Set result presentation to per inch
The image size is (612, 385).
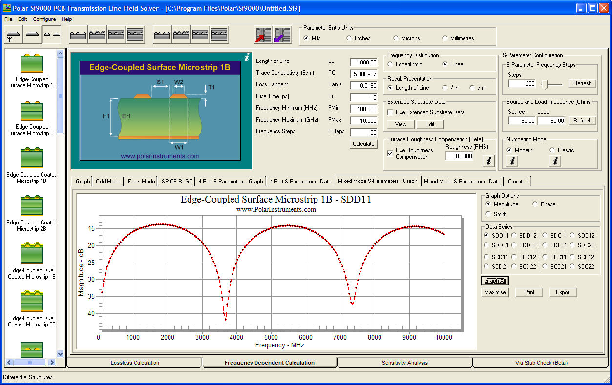pos(445,88)
